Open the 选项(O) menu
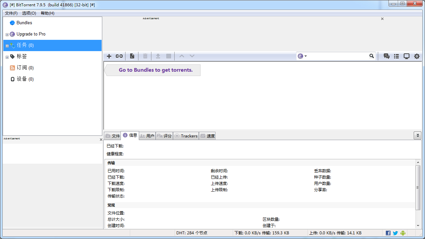This screenshot has width=425, height=239. (x=29, y=13)
